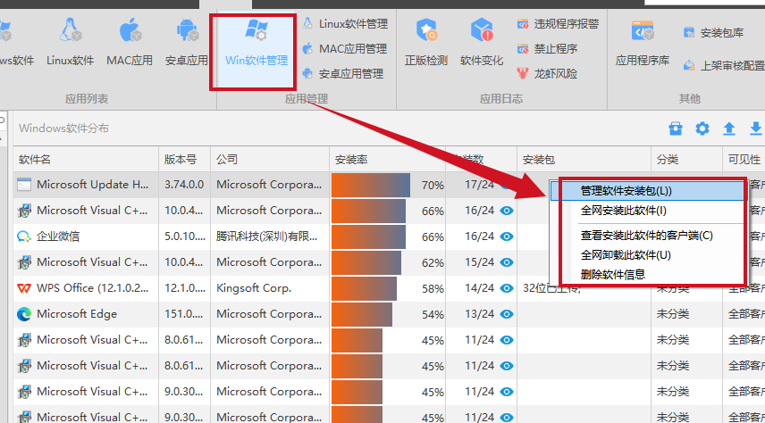This screenshot has width=765, height=423.
Task: Choose 全网卸载此软件(U) menu entry
Action: (x=648, y=255)
